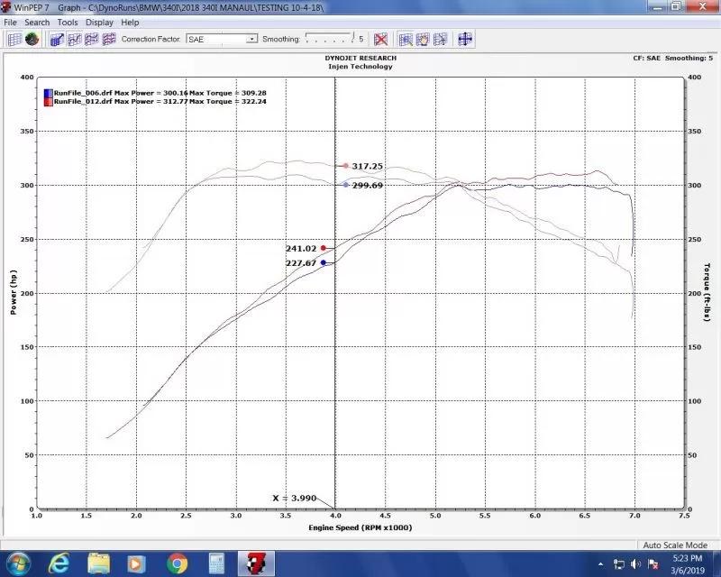This screenshot has width=721, height=577.
Task: Click the blue RunFile_006 color swatch
Action: 49,93
